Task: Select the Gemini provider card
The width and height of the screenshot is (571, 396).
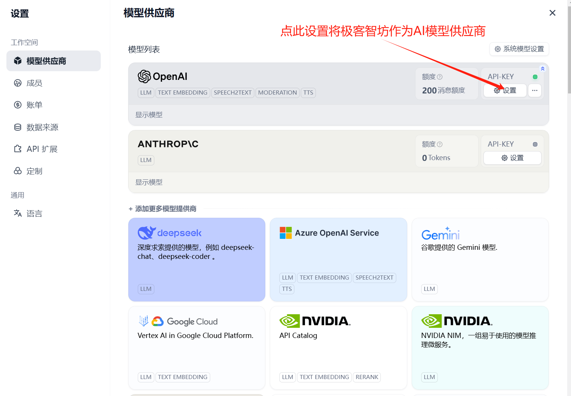Action: (x=480, y=260)
